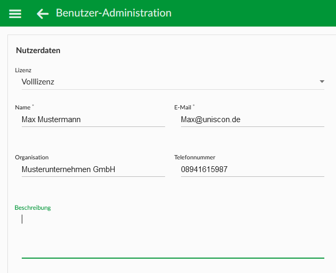Open the hamburger navigation menu
Screen dimensions: 336x273
click(x=15, y=14)
